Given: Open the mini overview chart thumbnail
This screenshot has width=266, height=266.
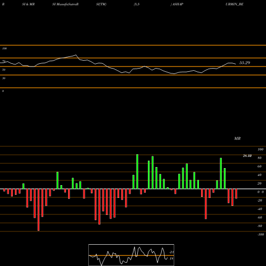Looking at the screenshot, I should [131, 255].
